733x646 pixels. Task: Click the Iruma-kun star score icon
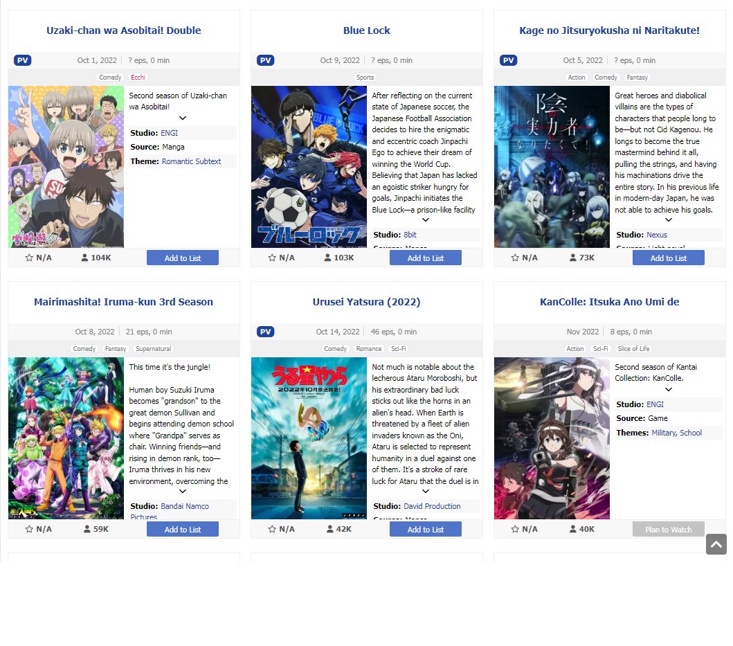(29, 529)
